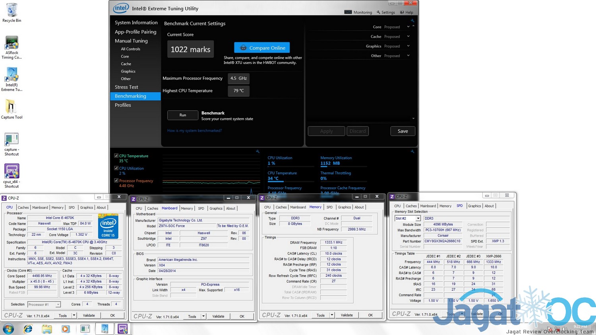596x335 pixels.
Task: Switch to SPD tab in Memory CPU-Z window
Action: [329, 207]
